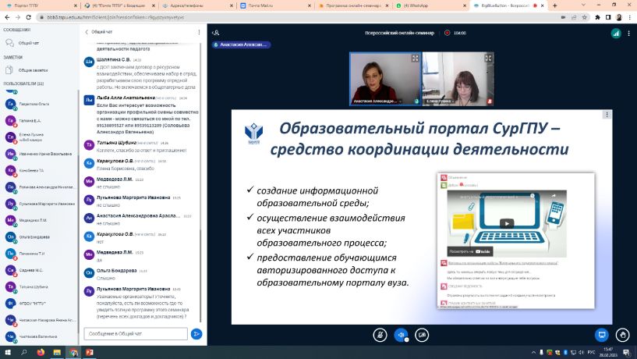
Task: Select user Медведева Л.М. in users list
Action: (x=41, y=220)
